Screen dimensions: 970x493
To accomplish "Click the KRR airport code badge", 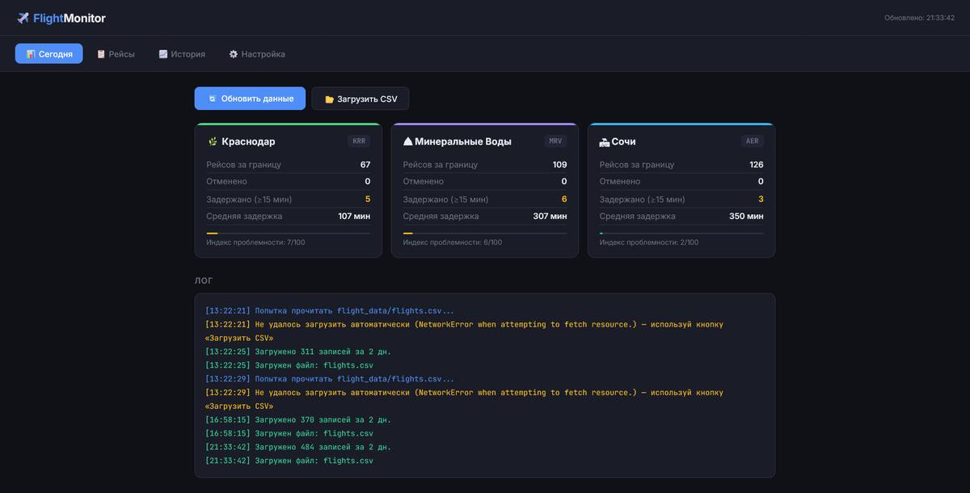I will pos(359,141).
